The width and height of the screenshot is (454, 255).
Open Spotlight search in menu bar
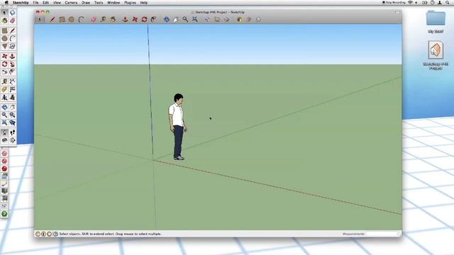[448, 3]
